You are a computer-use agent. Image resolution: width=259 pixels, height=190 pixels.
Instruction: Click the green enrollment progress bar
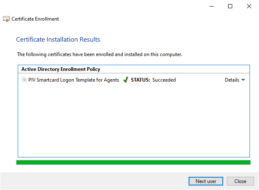(133, 162)
